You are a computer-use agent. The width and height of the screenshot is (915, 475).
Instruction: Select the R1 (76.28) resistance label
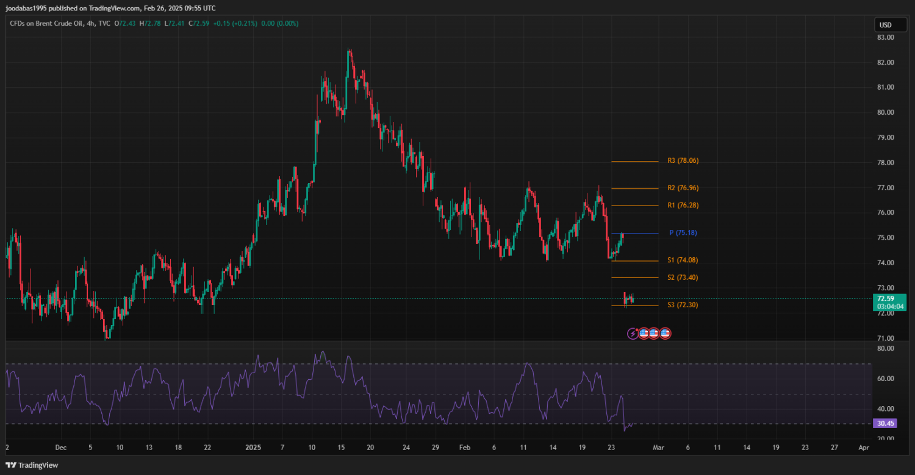click(x=683, y=205)
